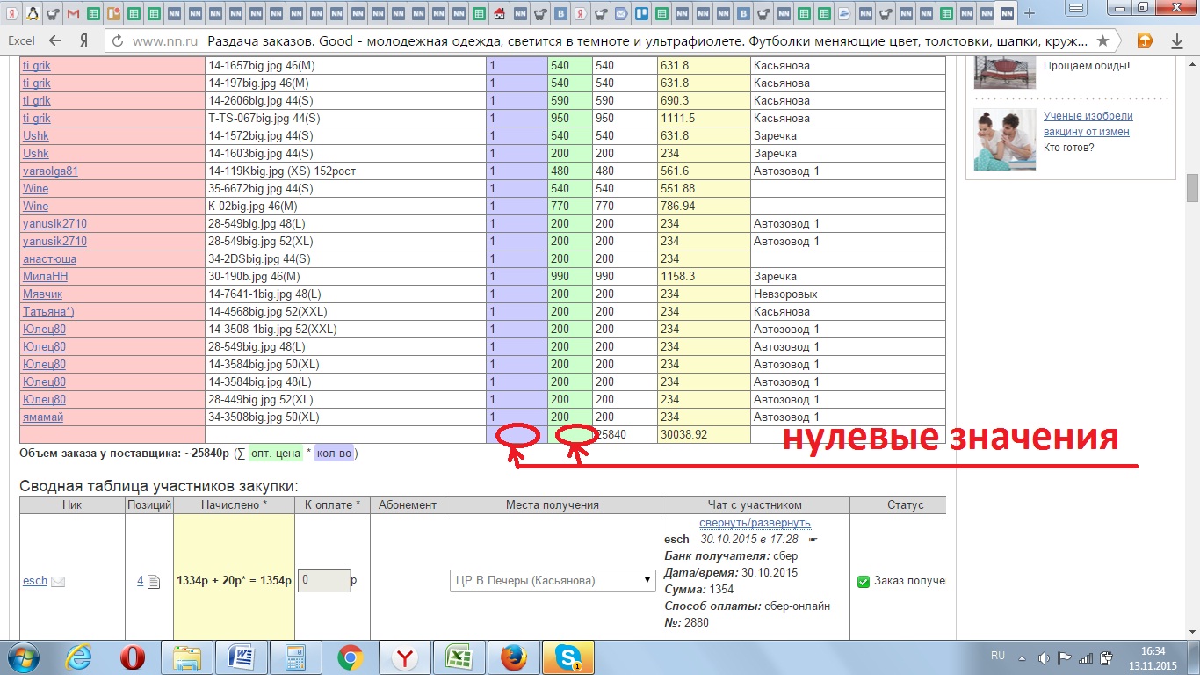The width and height of the screenshot is (1200, 675).
Task: Click the couple thumbnail in the sidebar
Action: click(1004, 139)
